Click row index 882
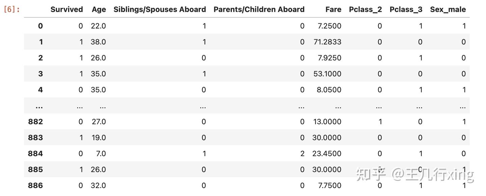Screen dimensions: 486x196 pyautogui.click(x=35, y=122)
